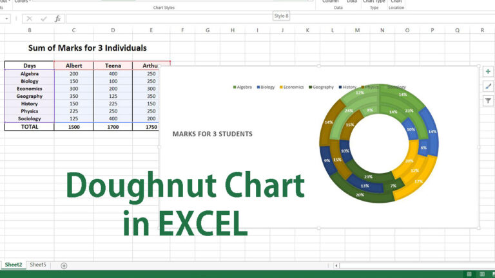This screenshot has width=495, height=278.
Task: Select the Teena header cell
Action: tap(113, 66)
